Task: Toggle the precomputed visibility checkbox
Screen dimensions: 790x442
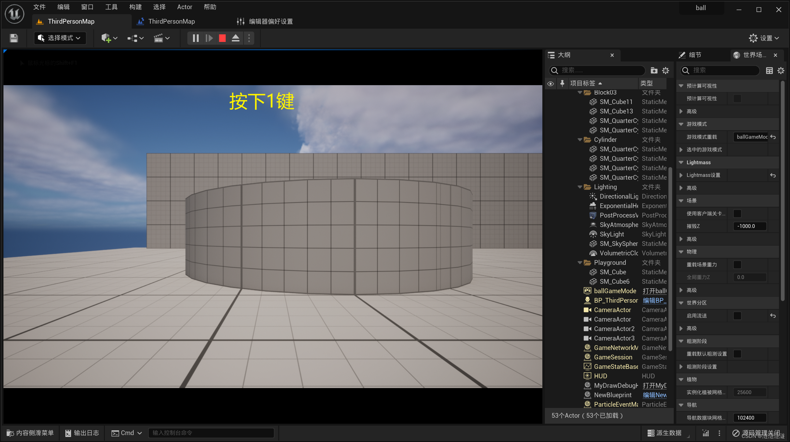Action: click(x=737, y=99)
